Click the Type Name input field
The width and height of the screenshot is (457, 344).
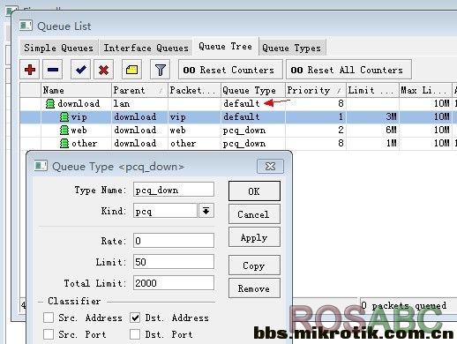click(x=174, y=190)
